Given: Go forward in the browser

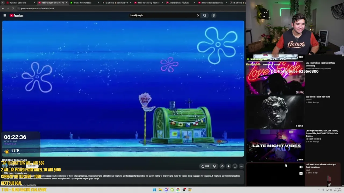Looking at the screenshot, I should tap(8, 8).
